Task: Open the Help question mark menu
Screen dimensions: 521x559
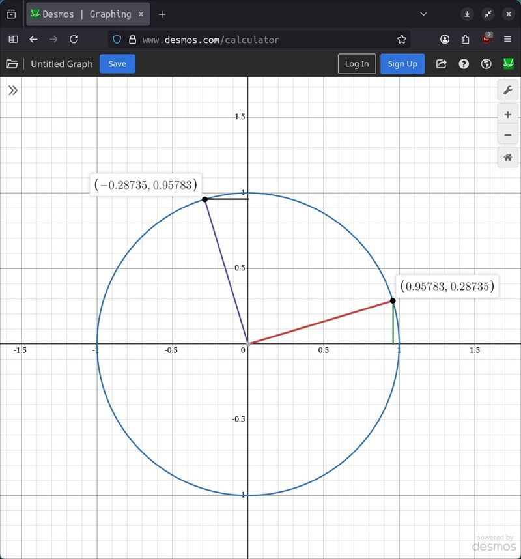Action: [x=464, y=64]
